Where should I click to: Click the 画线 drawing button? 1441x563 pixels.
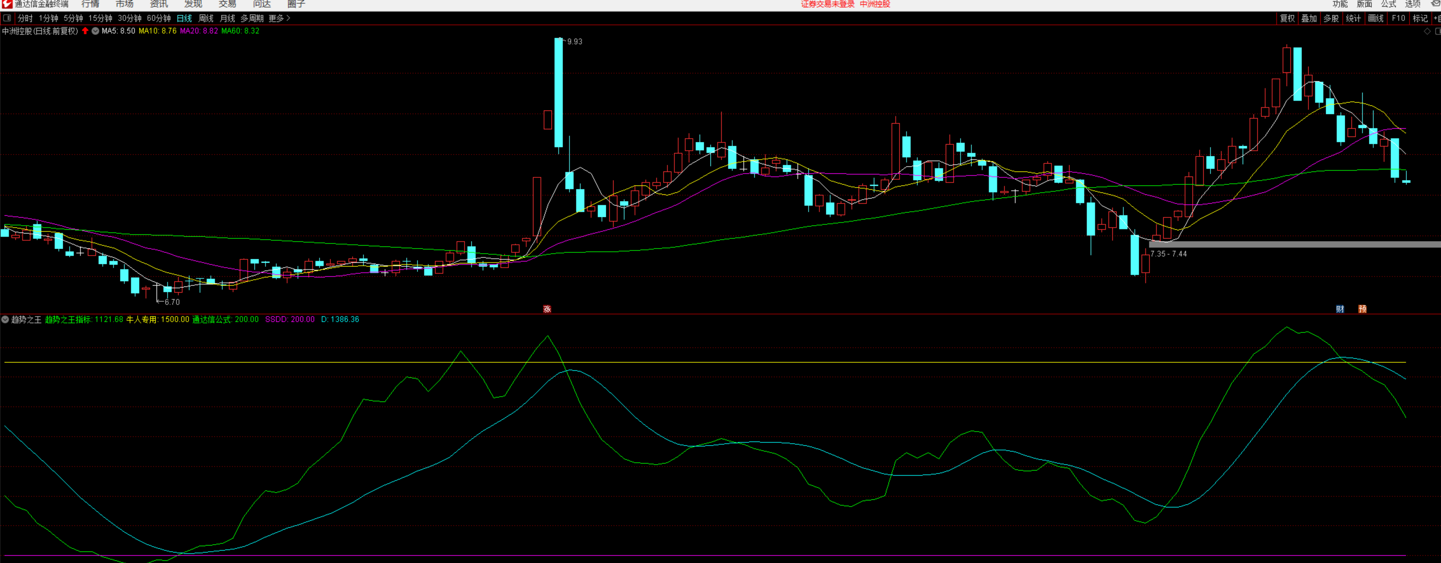(x=1376, y=19)
